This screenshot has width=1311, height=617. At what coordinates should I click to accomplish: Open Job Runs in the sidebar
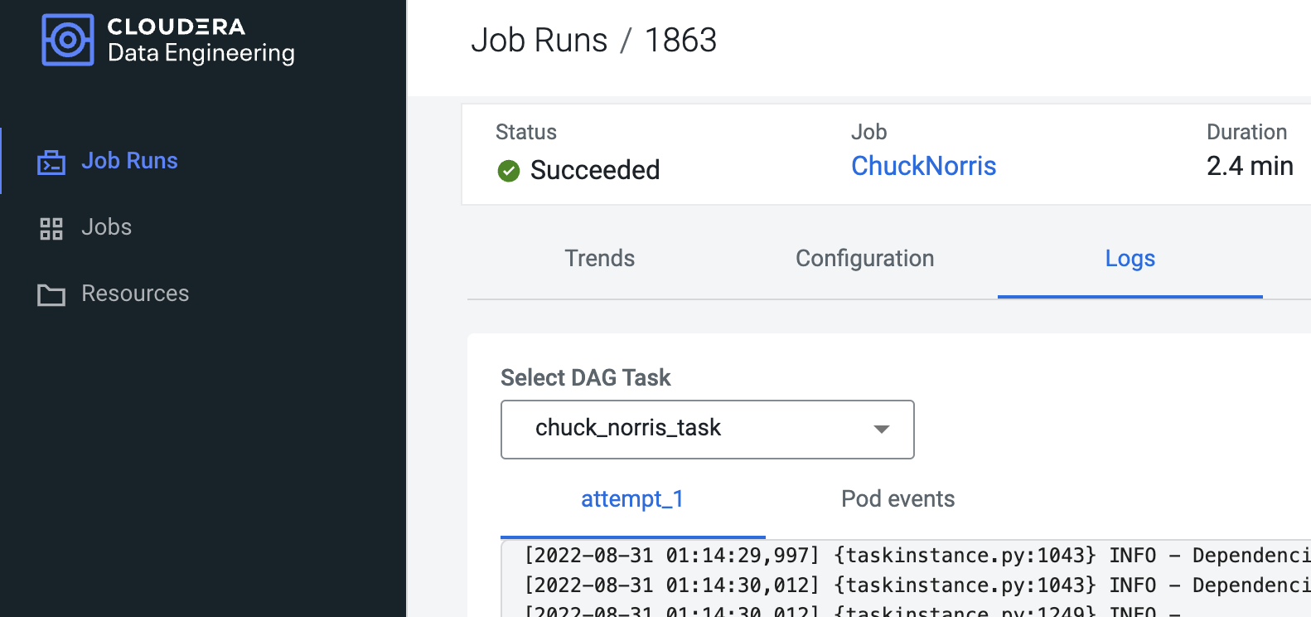(x=129, y=161)
